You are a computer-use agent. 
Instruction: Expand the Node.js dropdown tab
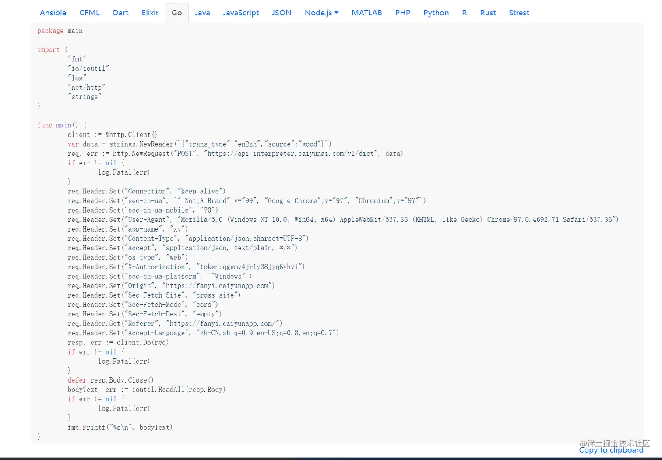321,13
